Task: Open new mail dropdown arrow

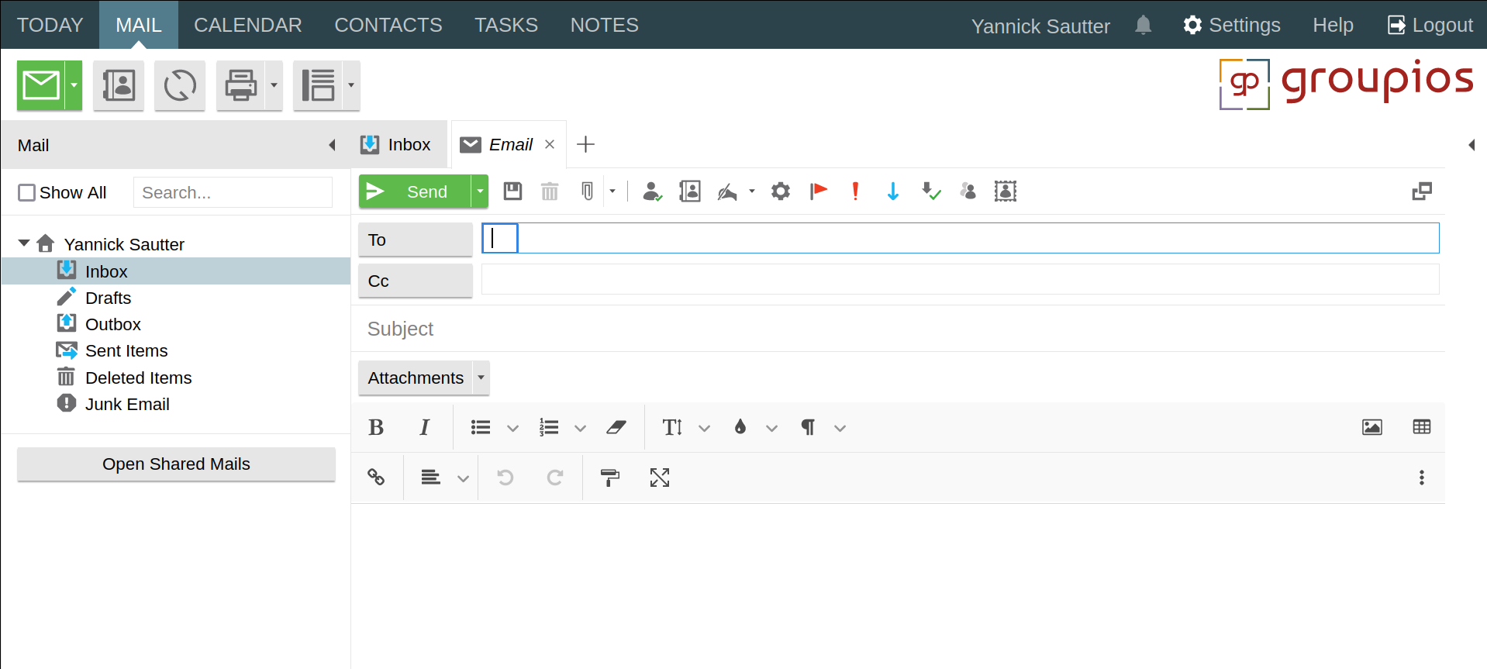Action: [74, 85]
